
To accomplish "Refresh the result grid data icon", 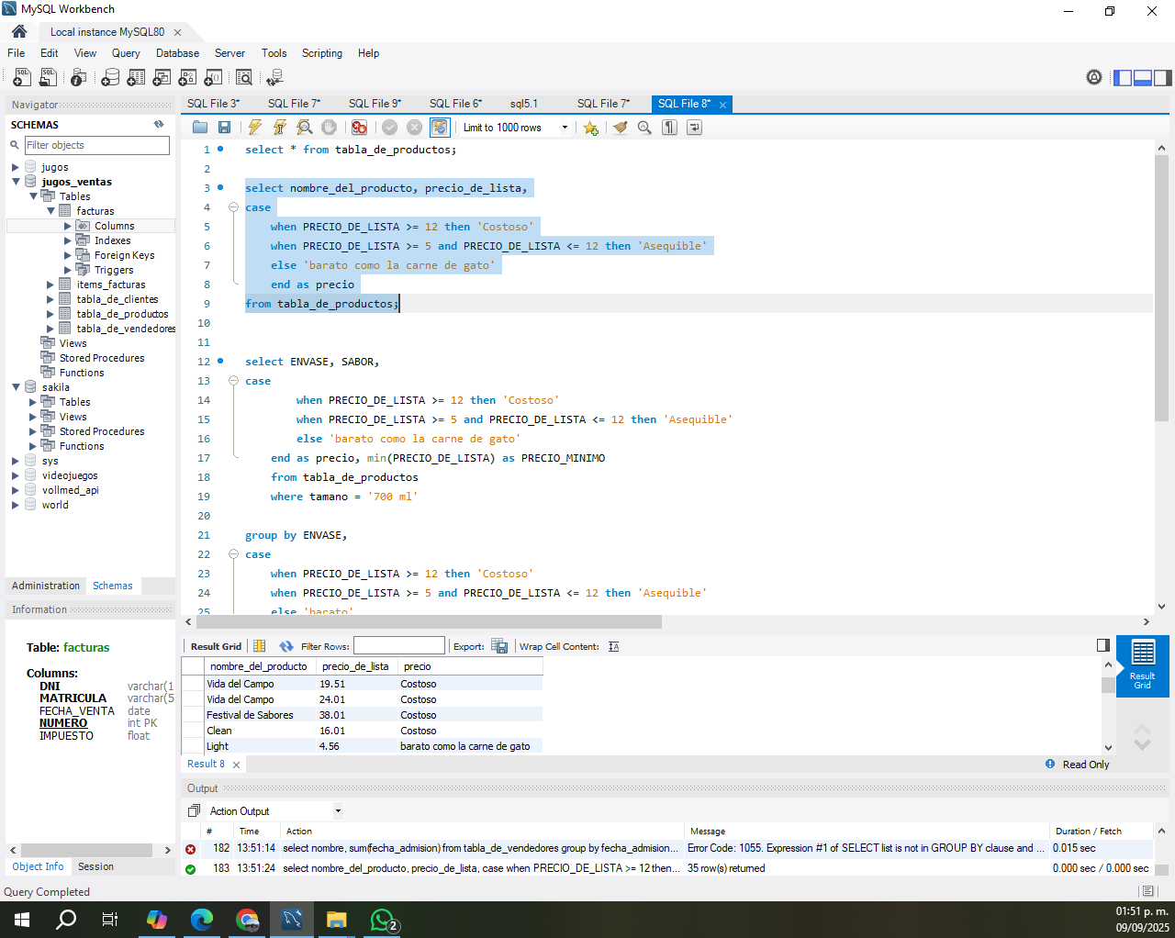I will point(286,646).
